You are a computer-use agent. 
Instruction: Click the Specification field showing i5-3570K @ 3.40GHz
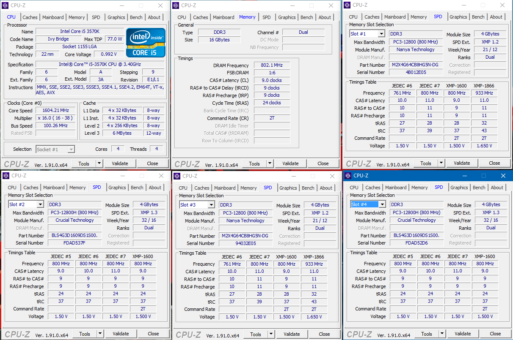tap(100, 65)
